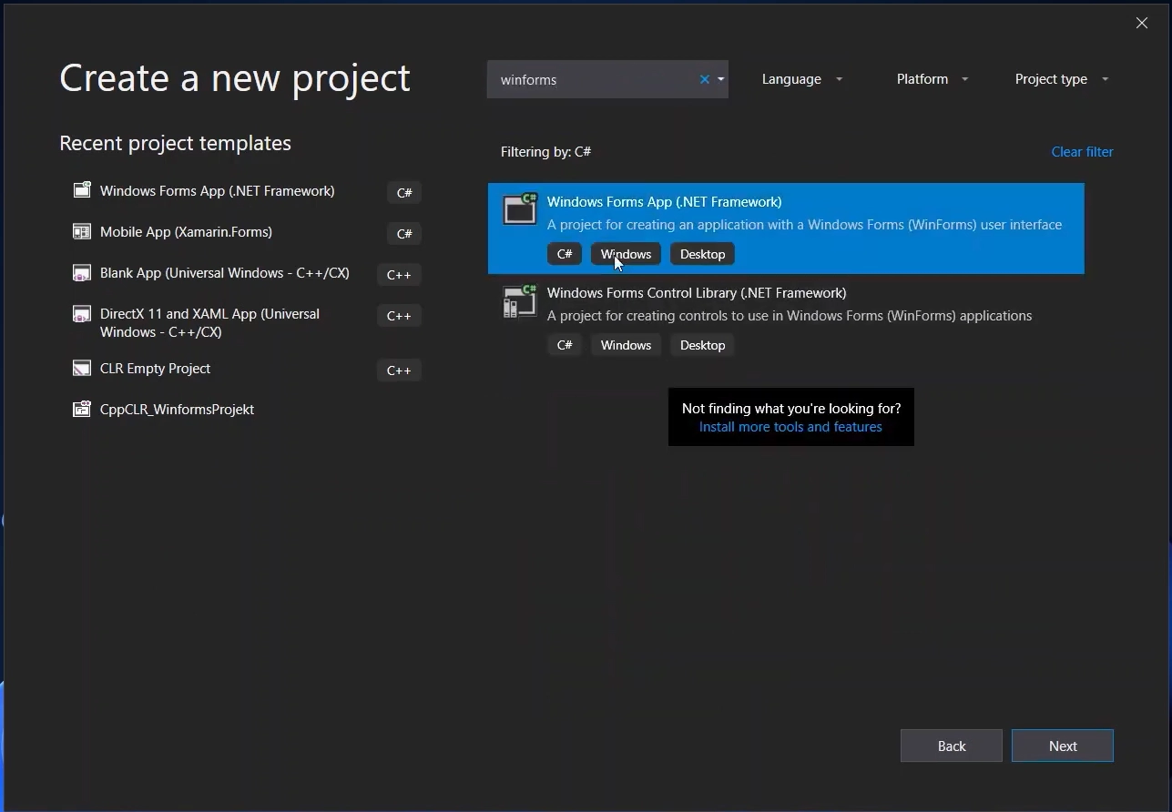Select Mobile App (Xamarin.Forms) recent template
Viewport: 1172px width, 812px height.
(246, 232)
